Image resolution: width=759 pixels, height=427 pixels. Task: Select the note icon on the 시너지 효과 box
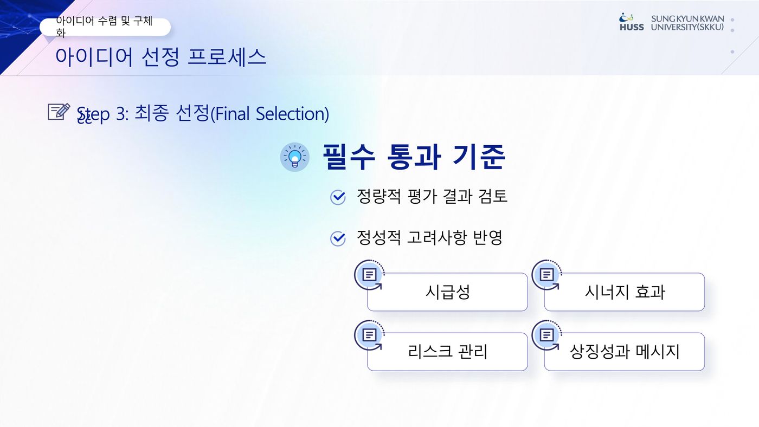[x=546, y=275]
